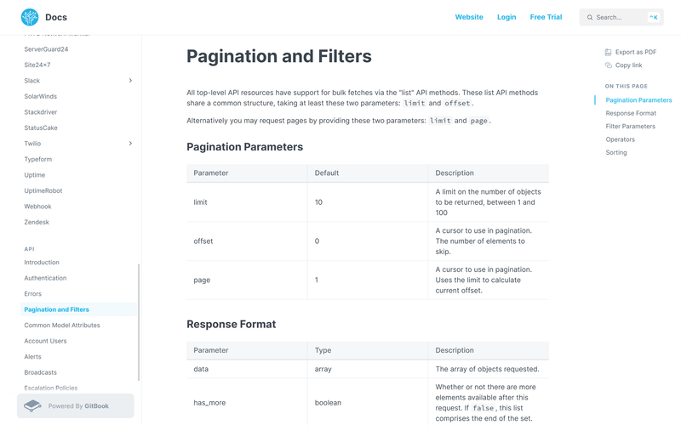Open the Errors API page
This screenshot has height=425, width=681.
click(x=33, y=294)
